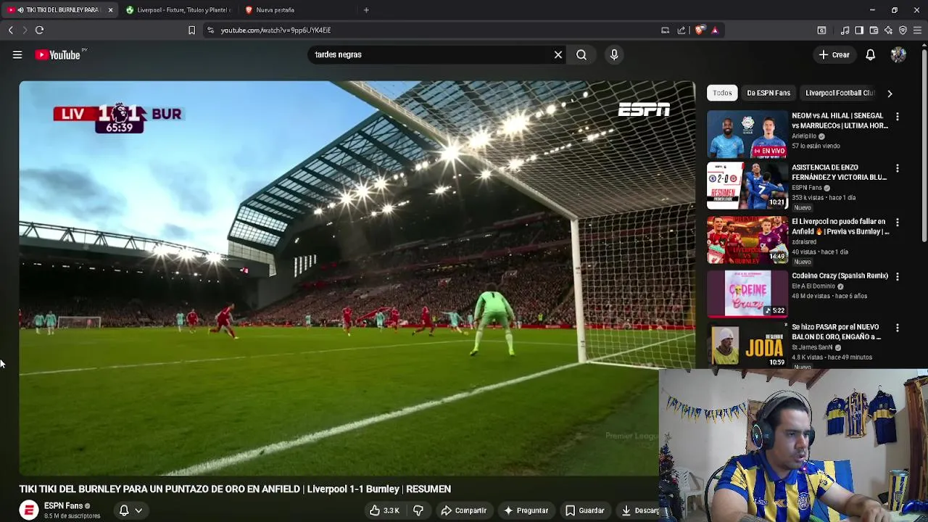928x522 pixels.
Task: Open the tab search icon
Action: tap(821, 30)
